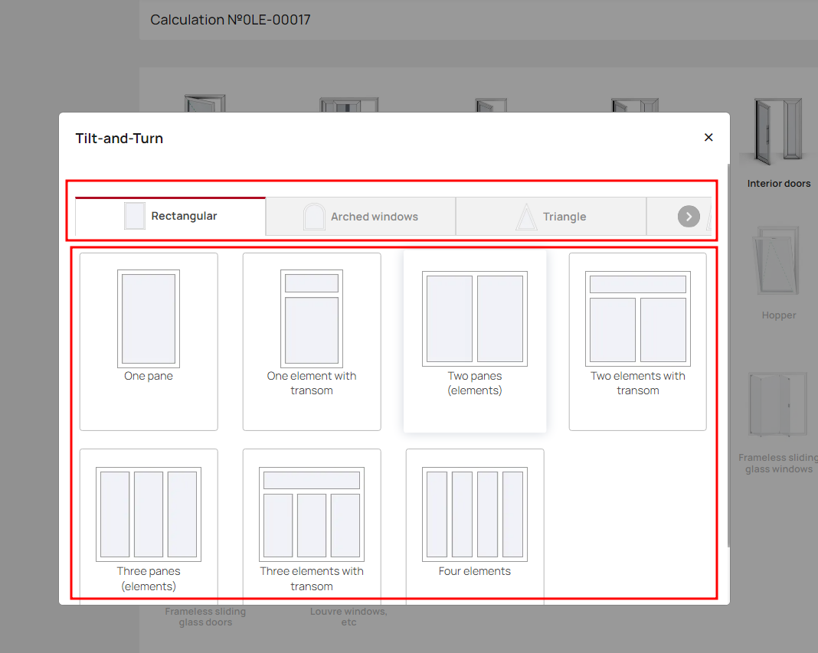
Task: Click the arched window shape icon
Action: pos(314,217)
